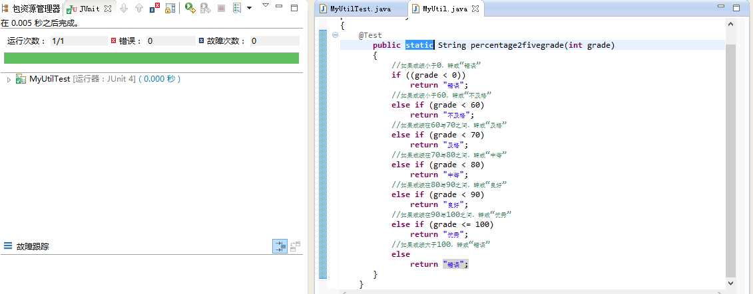Viewport: 753px width, 294px height.
Task: Go to next failed test arrow
Action: tap(123, 8)
